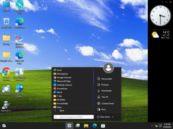Open Vista Shortcut Manager desktop icon
The width and height of the screenshot is (173, 129).
[20, 75]
